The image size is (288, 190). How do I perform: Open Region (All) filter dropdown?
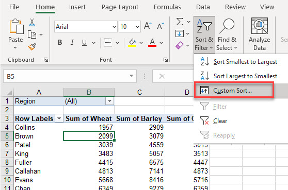tap(109, 101)
